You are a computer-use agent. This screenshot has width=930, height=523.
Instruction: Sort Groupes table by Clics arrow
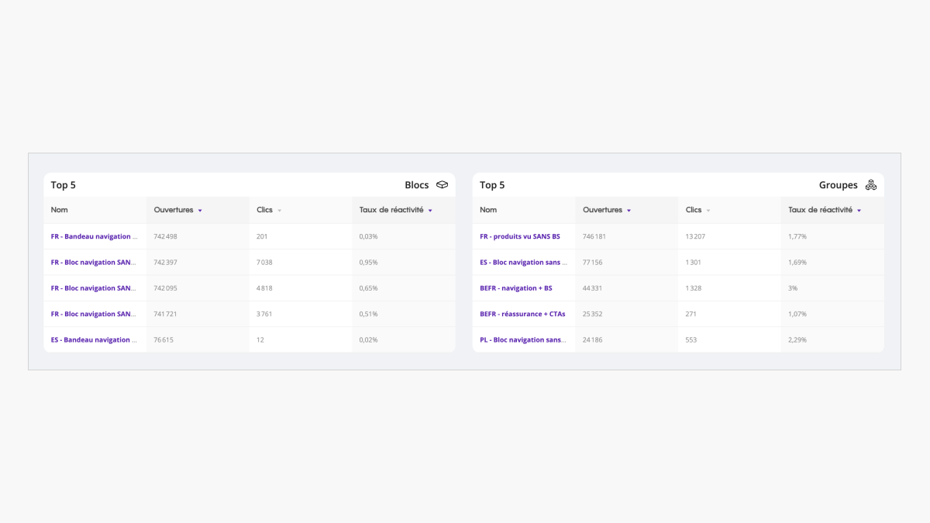[x=708, y=211]
